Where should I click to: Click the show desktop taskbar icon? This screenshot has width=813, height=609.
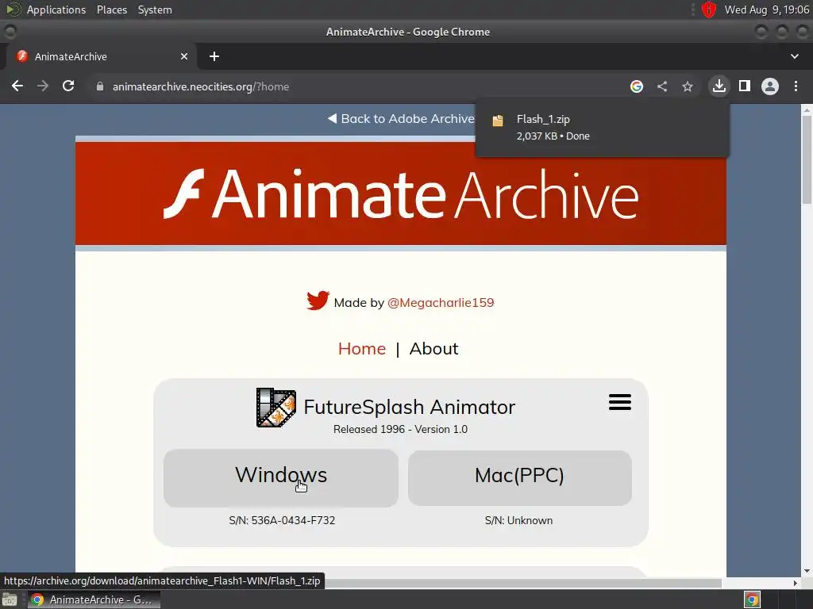(10, 599)
